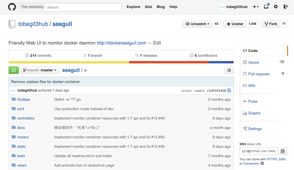This screenshot has height=170, width=294.
Task: Click the commit author avatar
Action: 13,90
